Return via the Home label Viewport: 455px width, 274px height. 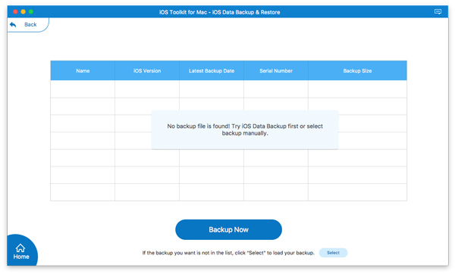click(x=21, y=257)
